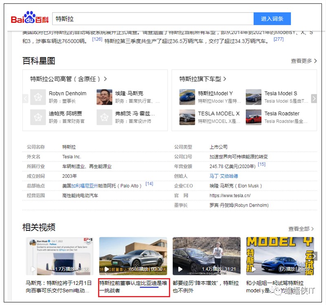
Task: Click the carousel left arrow button
Action: 25,98
